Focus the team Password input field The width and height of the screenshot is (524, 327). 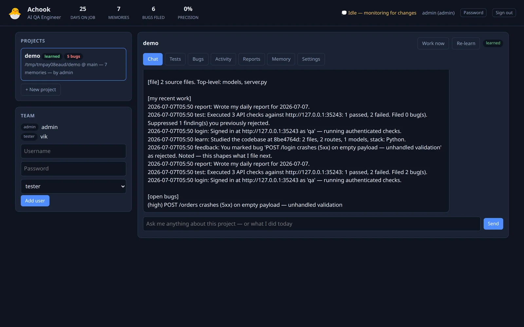pos(73,169)
